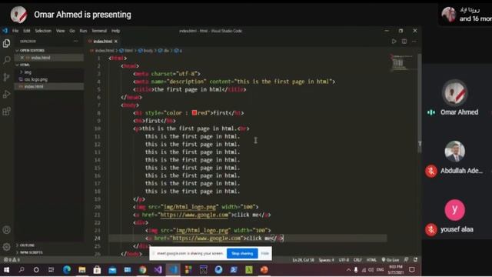Open the Go menu
492x277 pixels.
tap(72, 31)
